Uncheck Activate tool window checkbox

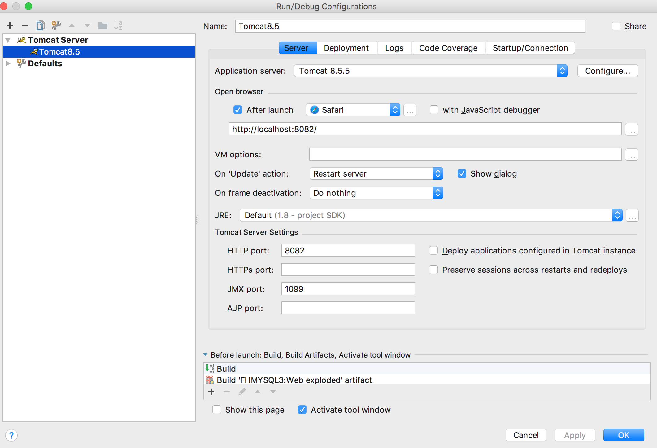point(302,410)
